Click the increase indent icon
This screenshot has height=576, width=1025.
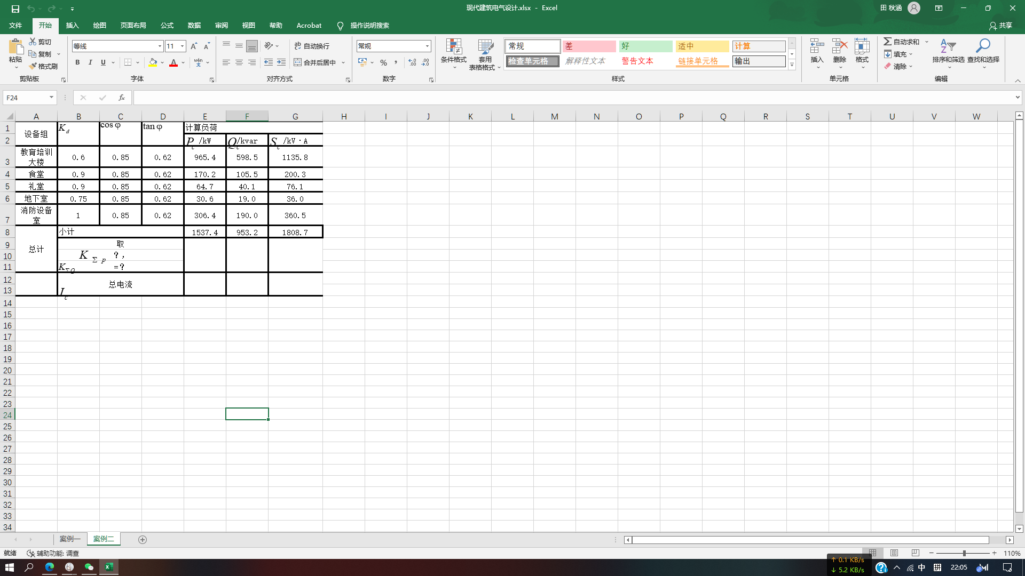click(x=281, y=62)
